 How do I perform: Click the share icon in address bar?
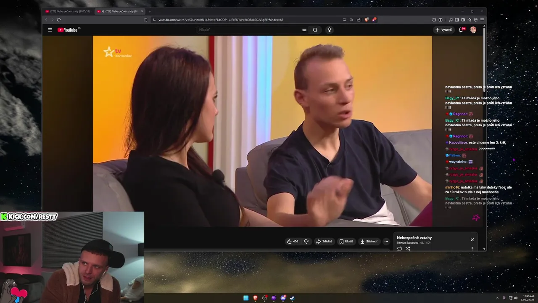click(x=359, y=20)
